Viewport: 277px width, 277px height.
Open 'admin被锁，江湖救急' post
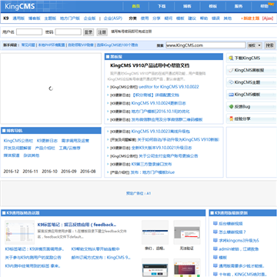pyautogui.click(x=239, y=249)
